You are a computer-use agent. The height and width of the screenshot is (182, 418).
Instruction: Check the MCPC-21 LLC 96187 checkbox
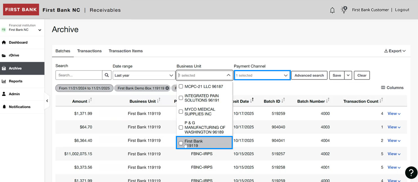tap(181, 86)
